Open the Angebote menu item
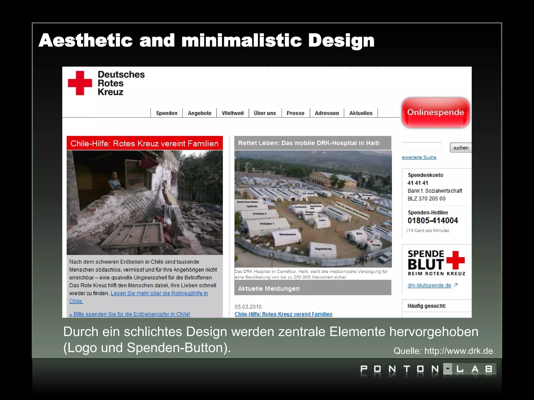The width and height of the screenshot is (534, 400). 199,113
